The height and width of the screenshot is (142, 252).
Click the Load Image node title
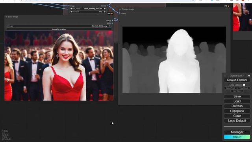[13, 17]
